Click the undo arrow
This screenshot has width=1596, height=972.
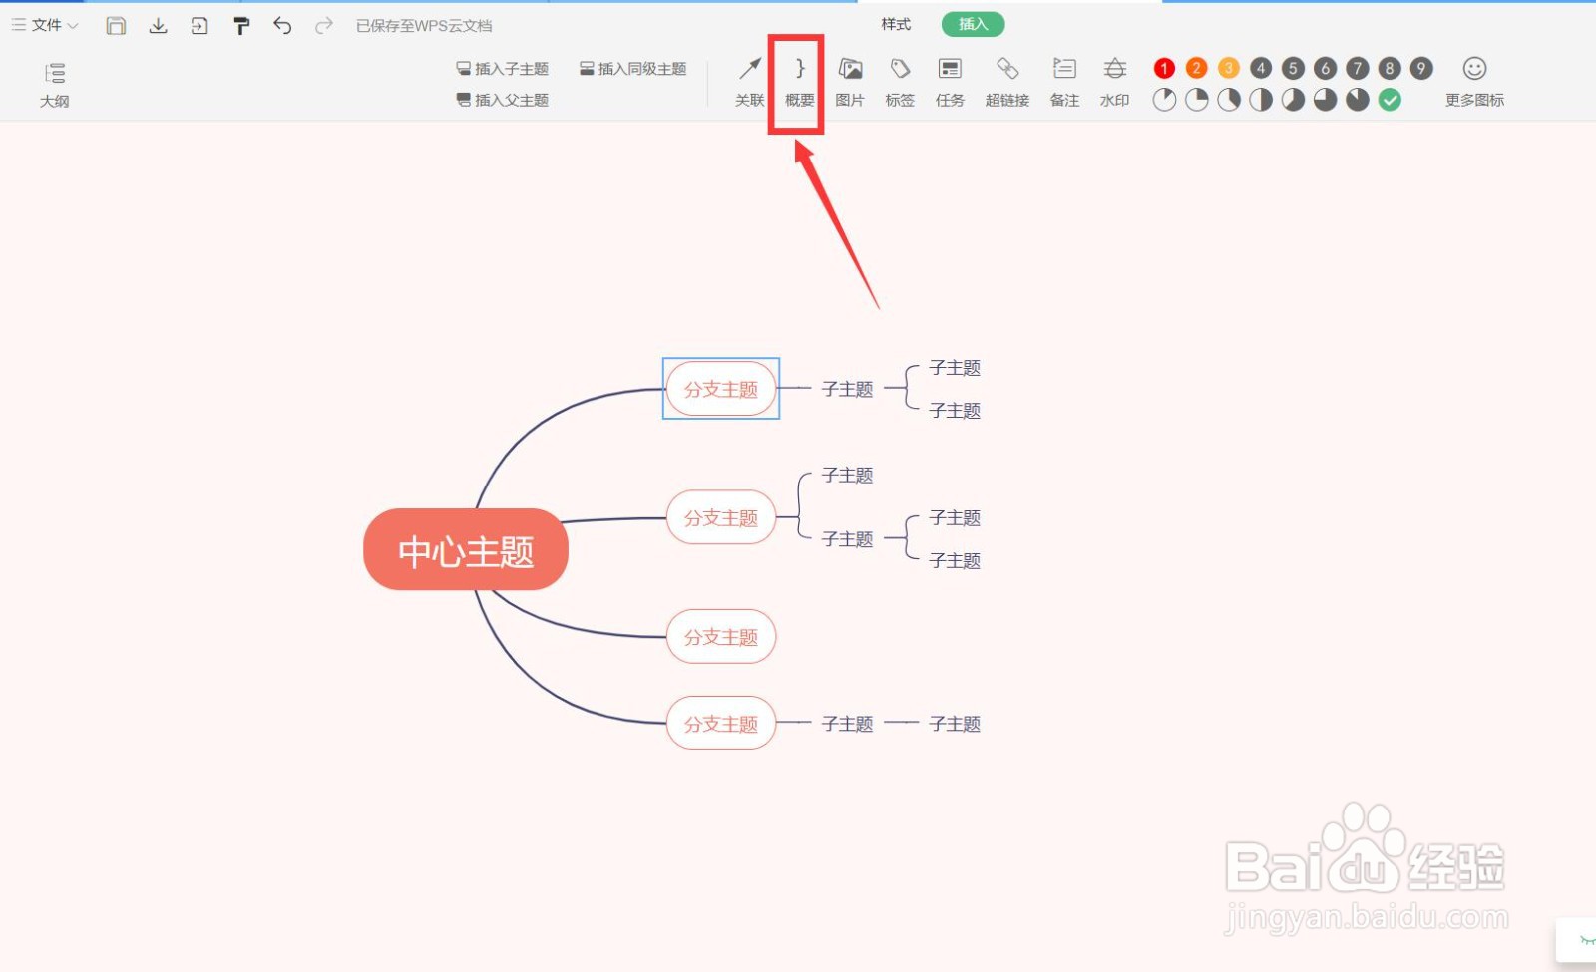click(282, 26)
